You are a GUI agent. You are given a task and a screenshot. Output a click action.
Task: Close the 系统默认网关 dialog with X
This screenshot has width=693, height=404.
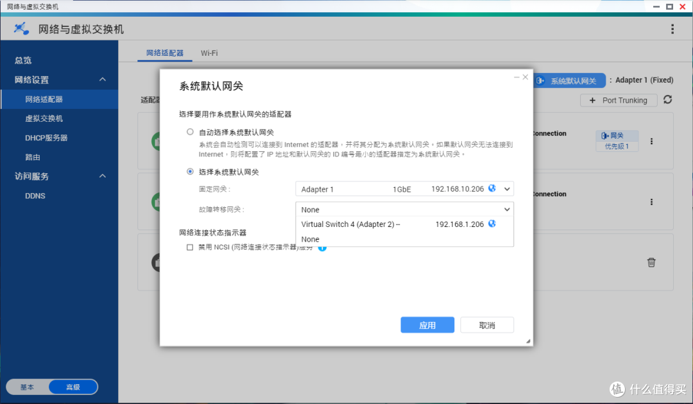tap(525, 77)
